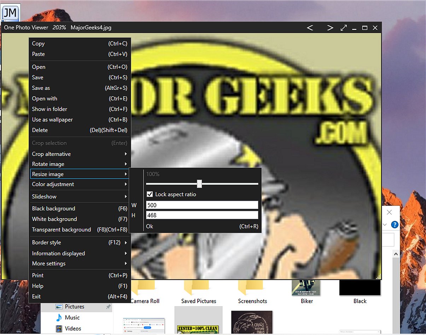Image resolution: width=426 pixels, height=335 pixels.
Task: Click the Explorer scrollbar up arrow
Action: (396, 254)
